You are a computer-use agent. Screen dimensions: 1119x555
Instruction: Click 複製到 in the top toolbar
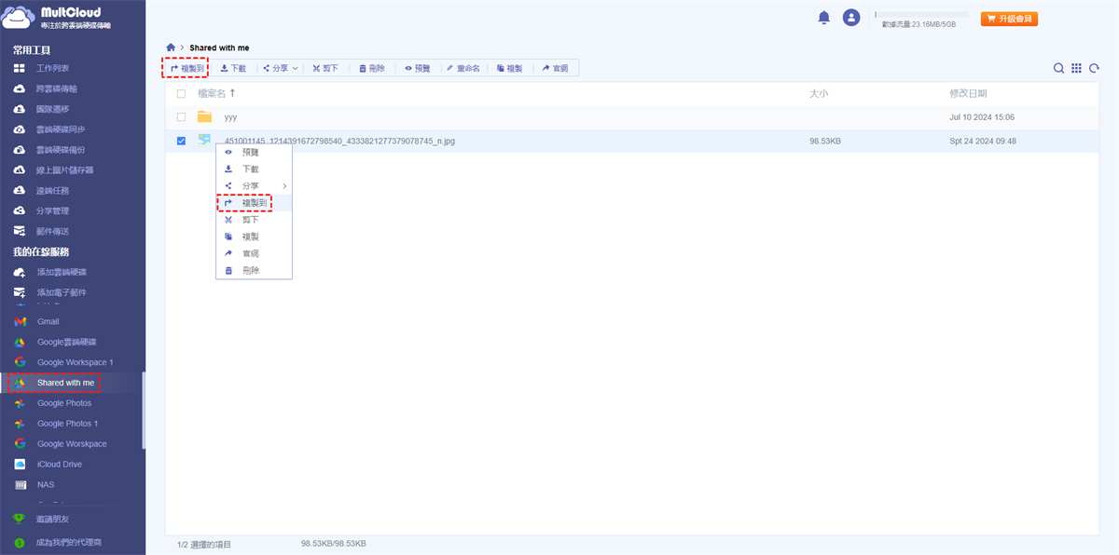(187, 68)
